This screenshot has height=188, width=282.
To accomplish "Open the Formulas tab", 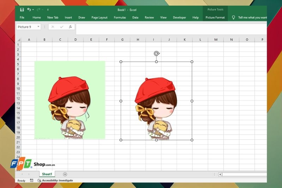I will [x=120, y=17].
